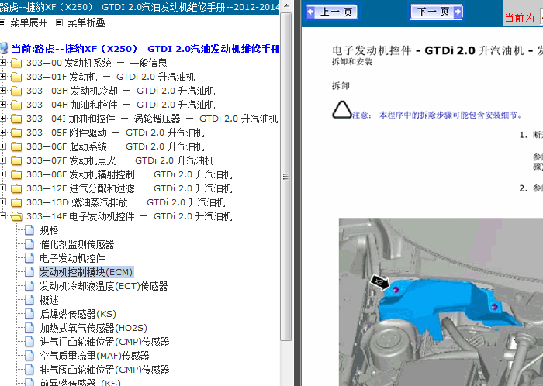Click the computer icon beside 当前:路虎
543x386 pixels.
pyautogui.click(x=4, y=49)
